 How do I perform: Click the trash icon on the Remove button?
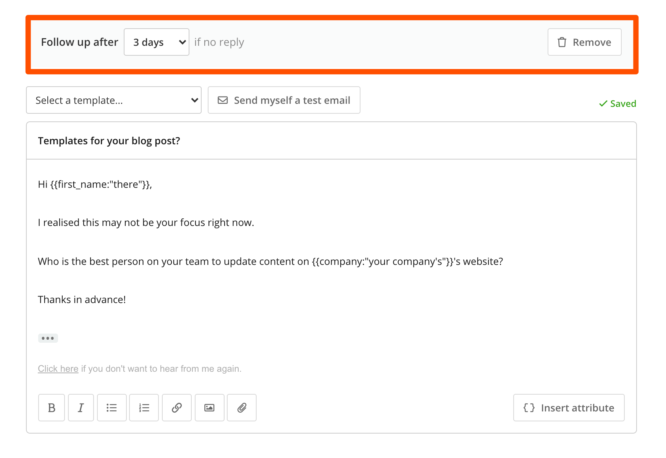point(561,42)
